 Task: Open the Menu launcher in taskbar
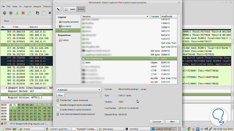6,129
